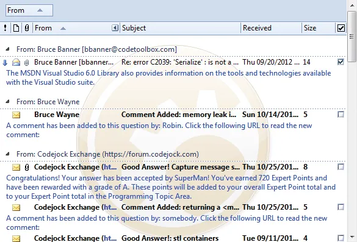Collapse the From: Codejock Exchange group
The image size is (357, 242).
tap(8, 154)
